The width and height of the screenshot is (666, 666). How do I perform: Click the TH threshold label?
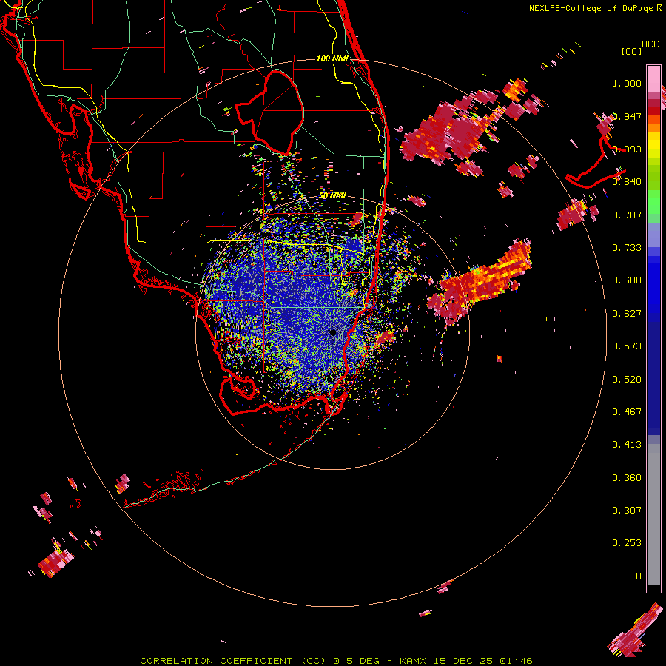[x=636, y=576]
